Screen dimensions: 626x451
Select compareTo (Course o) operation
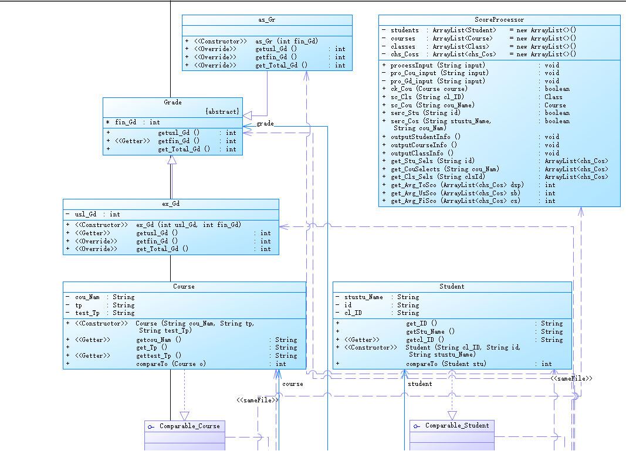[x=176, y=364]
